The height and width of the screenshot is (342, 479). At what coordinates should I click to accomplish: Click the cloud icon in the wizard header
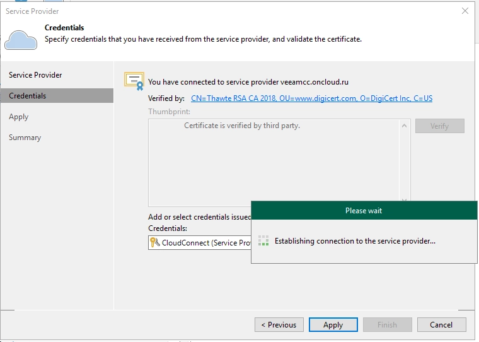(20, 39)
